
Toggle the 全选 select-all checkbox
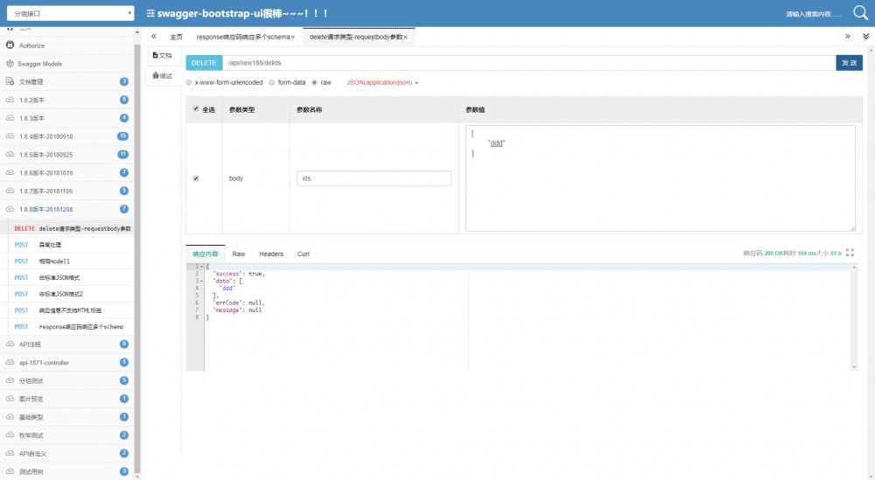(x=196, y=108)
